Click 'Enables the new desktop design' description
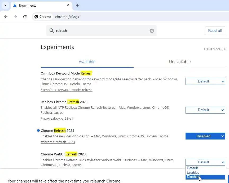 click(x=104, y=136)
